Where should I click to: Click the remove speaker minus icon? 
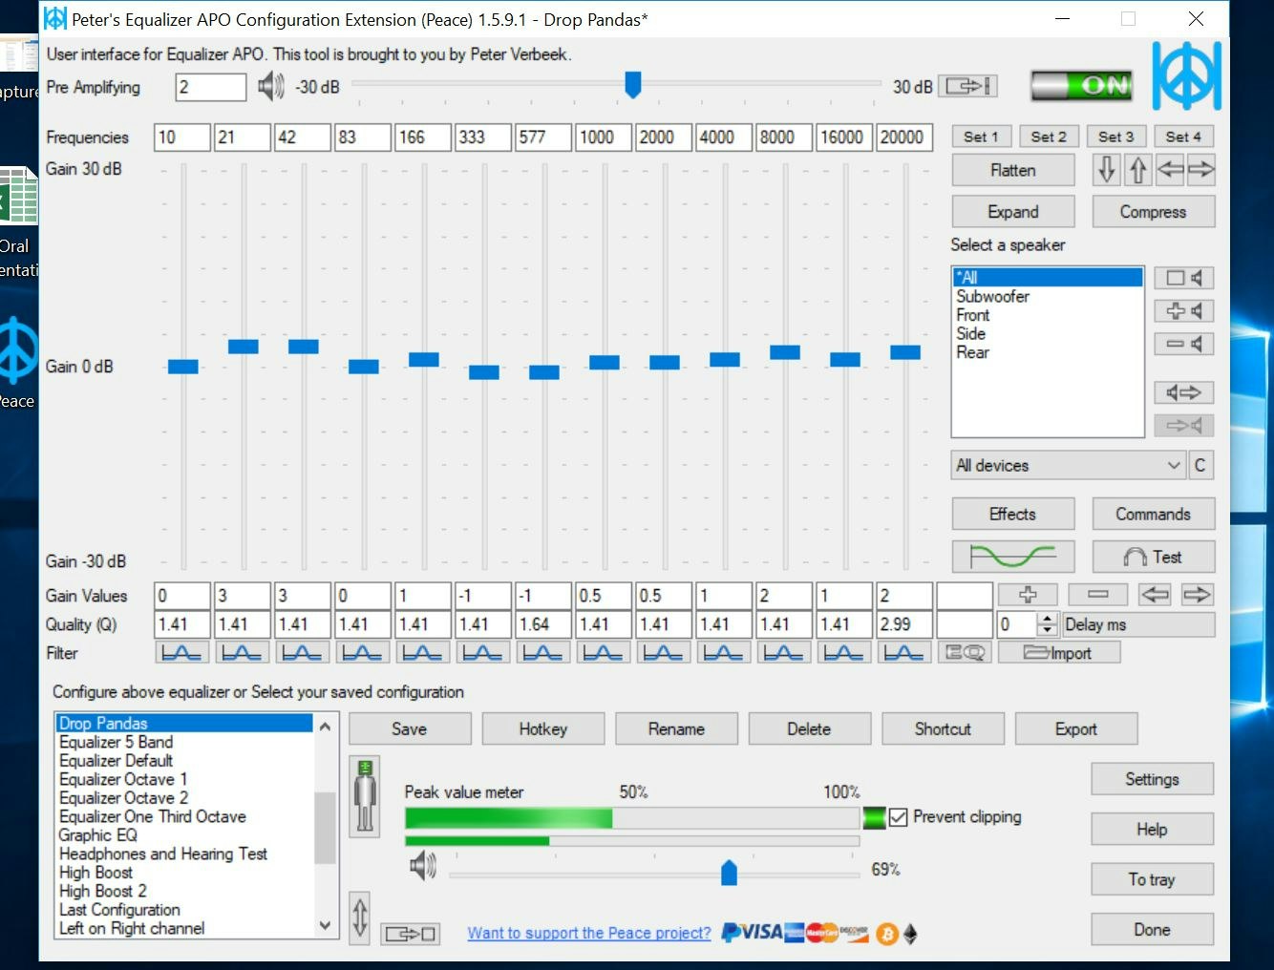(1183, 344)
